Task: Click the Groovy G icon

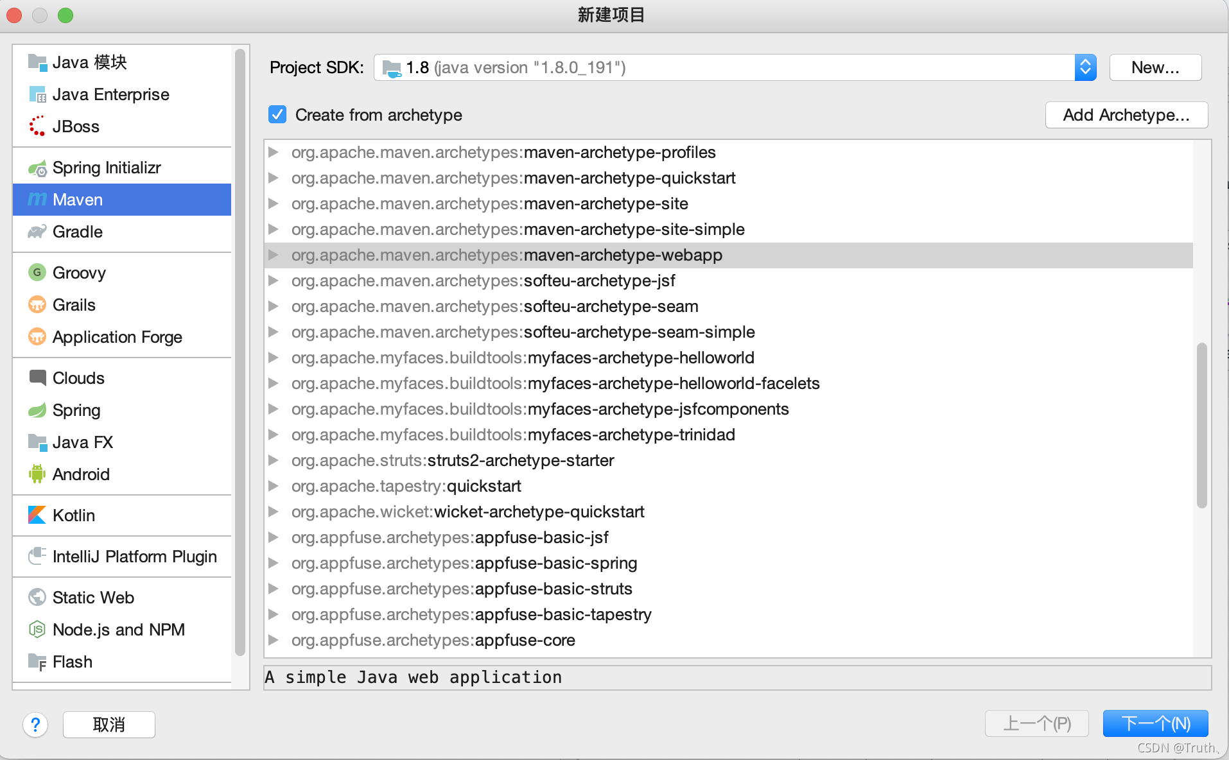Action: coord(37,273)
